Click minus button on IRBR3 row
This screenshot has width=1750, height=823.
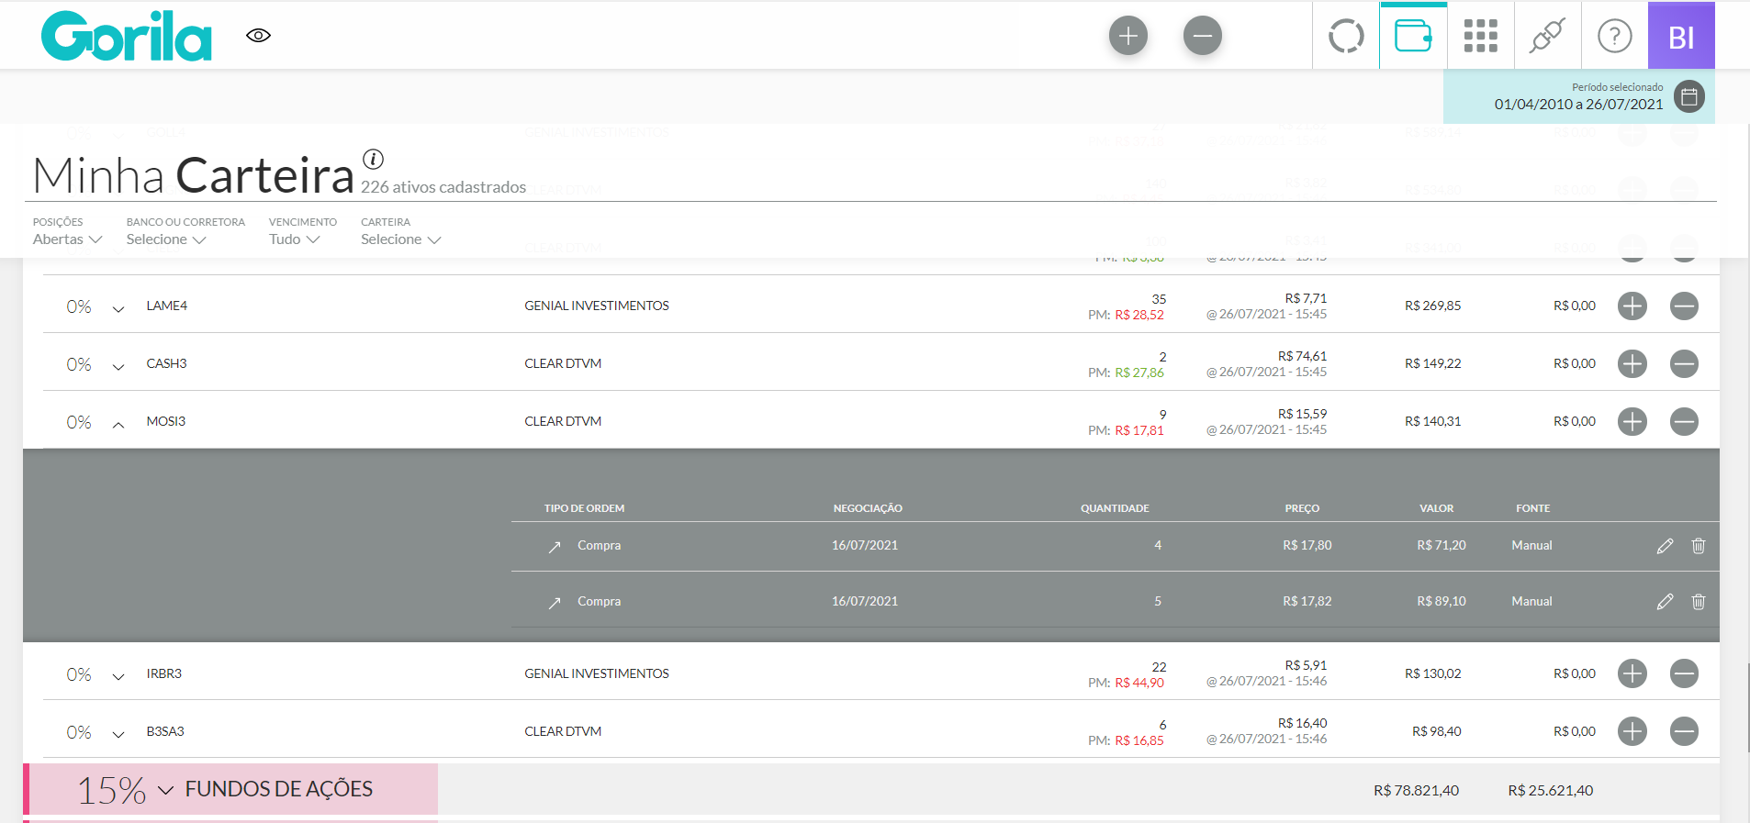coord(1684,674)
